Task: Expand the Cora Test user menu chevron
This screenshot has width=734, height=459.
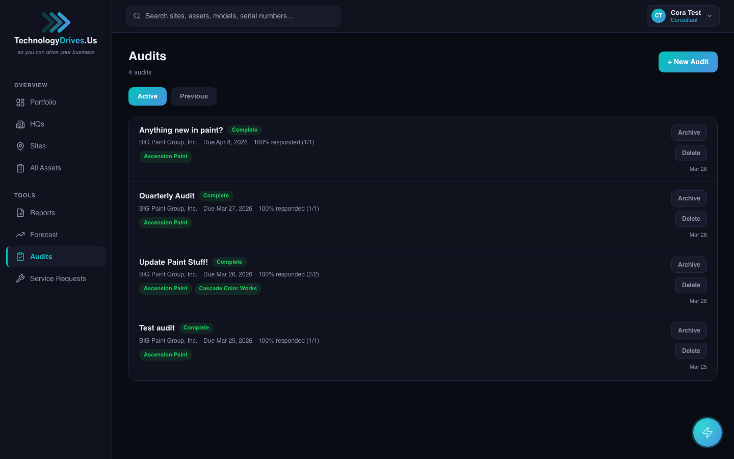Action: coord(710,16)
